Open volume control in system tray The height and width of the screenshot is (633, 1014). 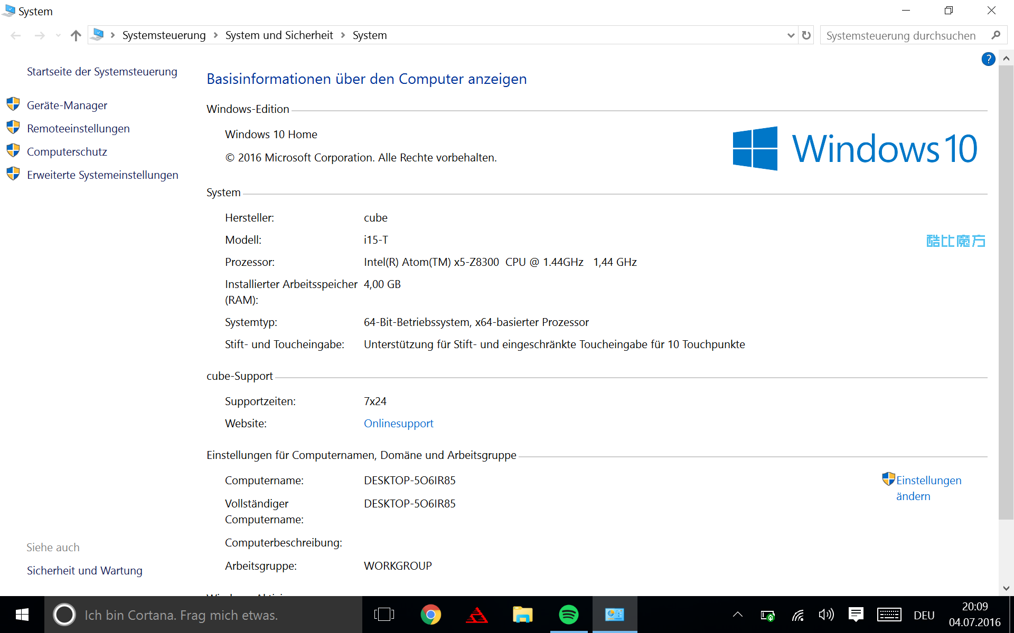[x=826, y=615]
